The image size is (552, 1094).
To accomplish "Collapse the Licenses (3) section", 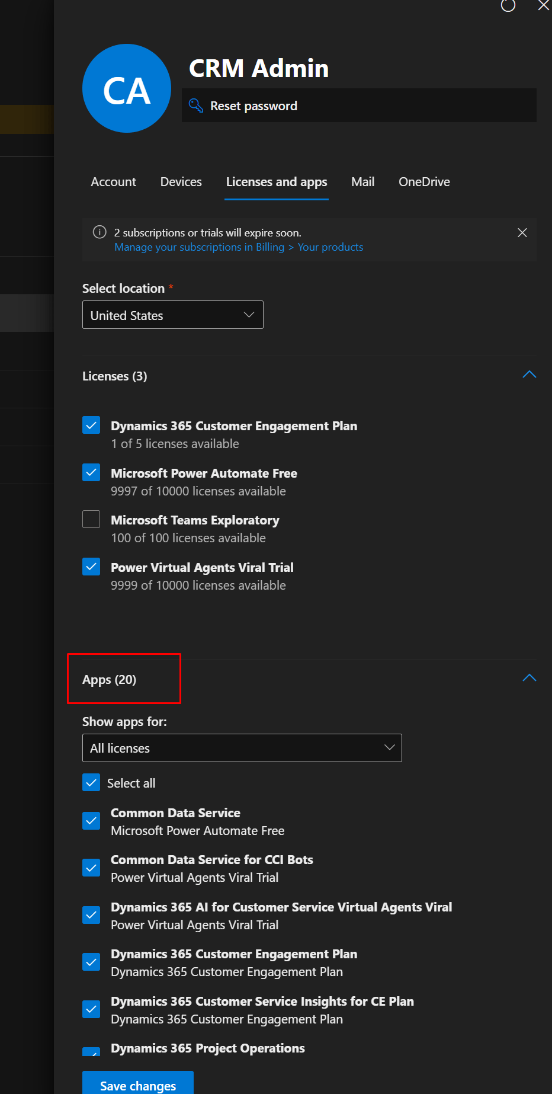I will coord(529,375).
